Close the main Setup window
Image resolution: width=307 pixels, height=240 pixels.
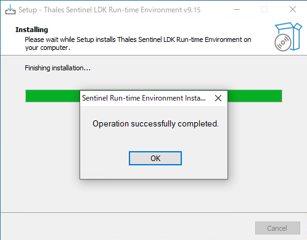293,9
